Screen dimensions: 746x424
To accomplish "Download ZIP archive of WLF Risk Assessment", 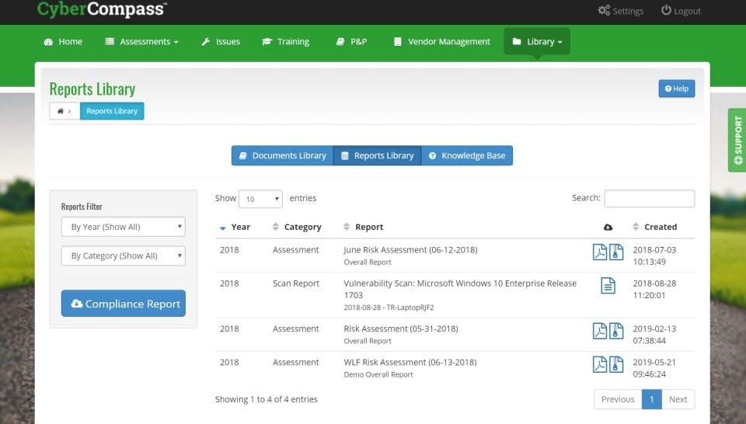I will [616, 364].
